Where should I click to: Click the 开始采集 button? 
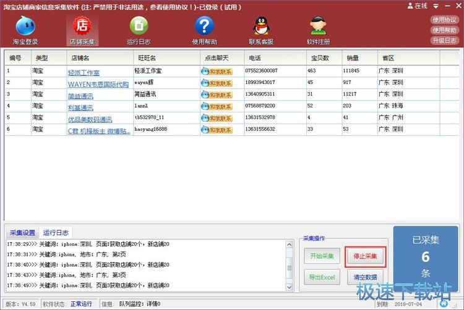click(x=322, y=256)
